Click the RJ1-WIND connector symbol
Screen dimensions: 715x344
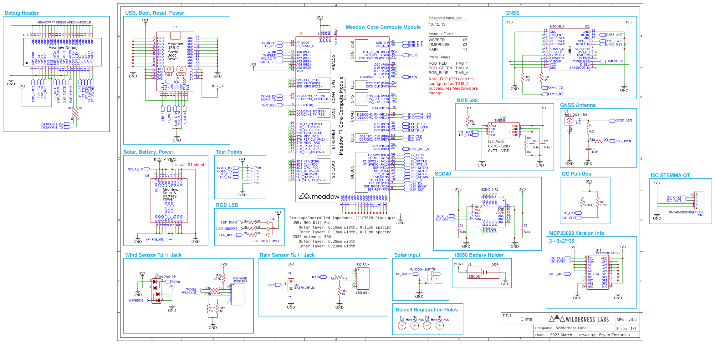[x=238, y=294]
